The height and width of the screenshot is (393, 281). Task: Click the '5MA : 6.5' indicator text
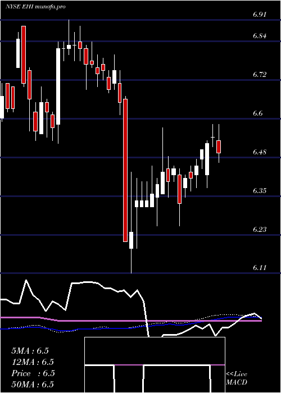(30, 351)
